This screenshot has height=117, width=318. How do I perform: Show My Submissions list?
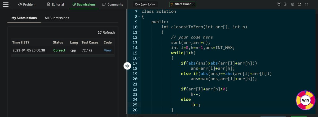pos(24,18)
